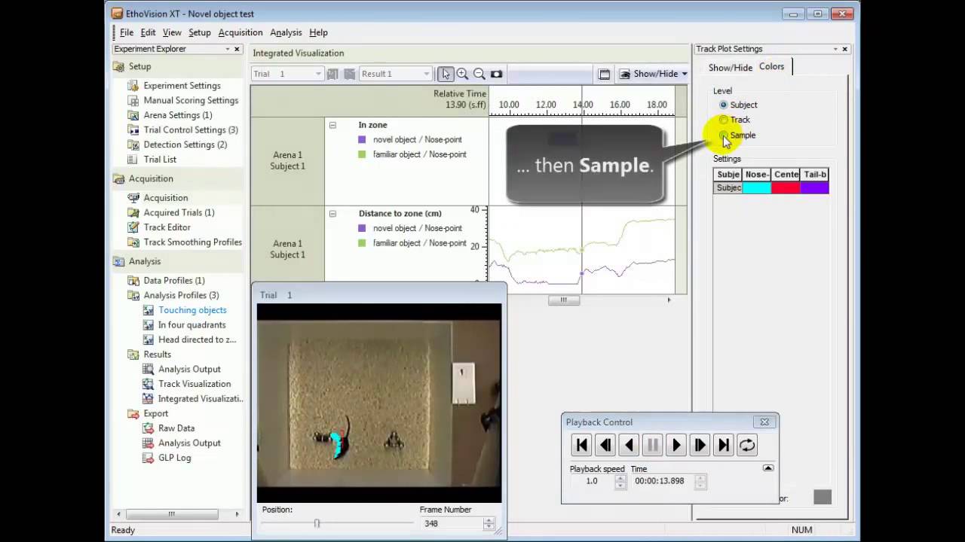The height and width of the screenshot is (542, 965).
Task: Open Experiment Settings in the Setup tree
Action: coord(182,86)
